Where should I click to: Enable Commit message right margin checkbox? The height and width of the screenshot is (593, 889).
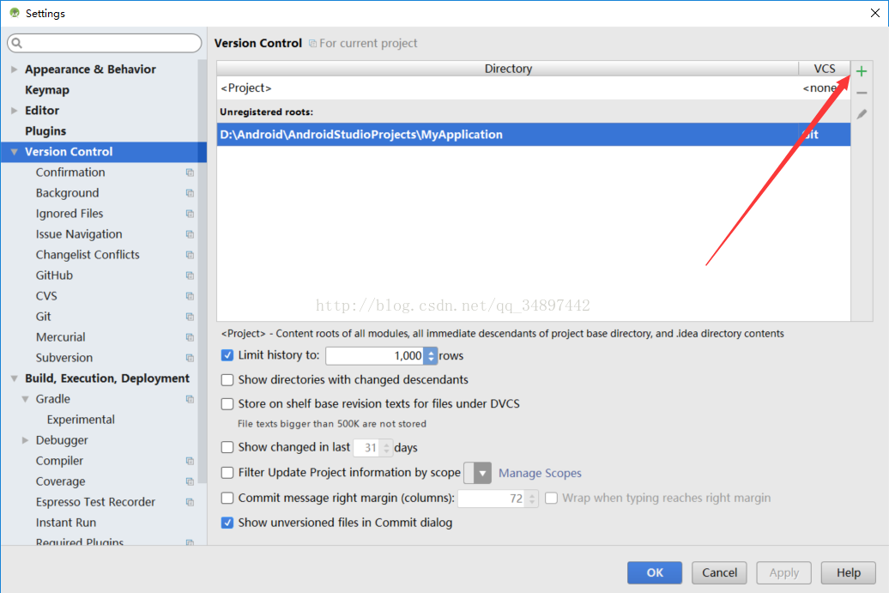point(227,498)
